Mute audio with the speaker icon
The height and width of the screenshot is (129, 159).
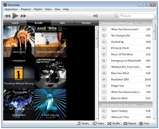(95, 16)
